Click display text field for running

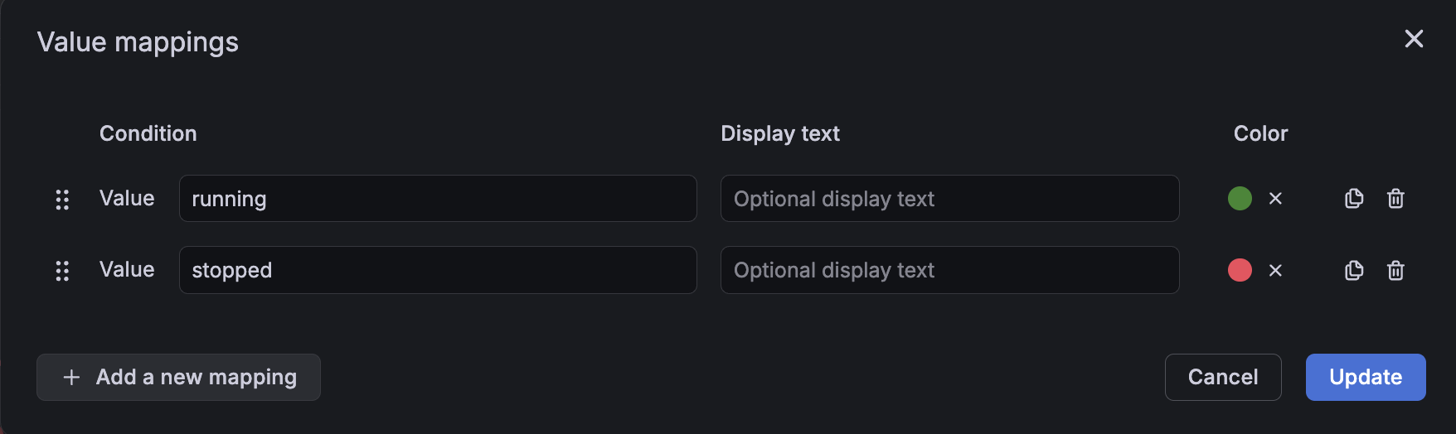949,199
